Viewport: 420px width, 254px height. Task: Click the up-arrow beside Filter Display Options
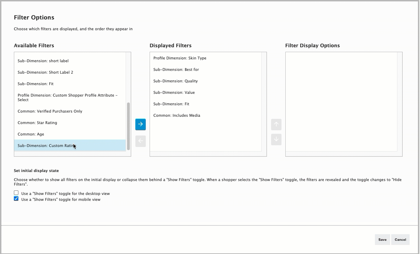coord(276,124)
